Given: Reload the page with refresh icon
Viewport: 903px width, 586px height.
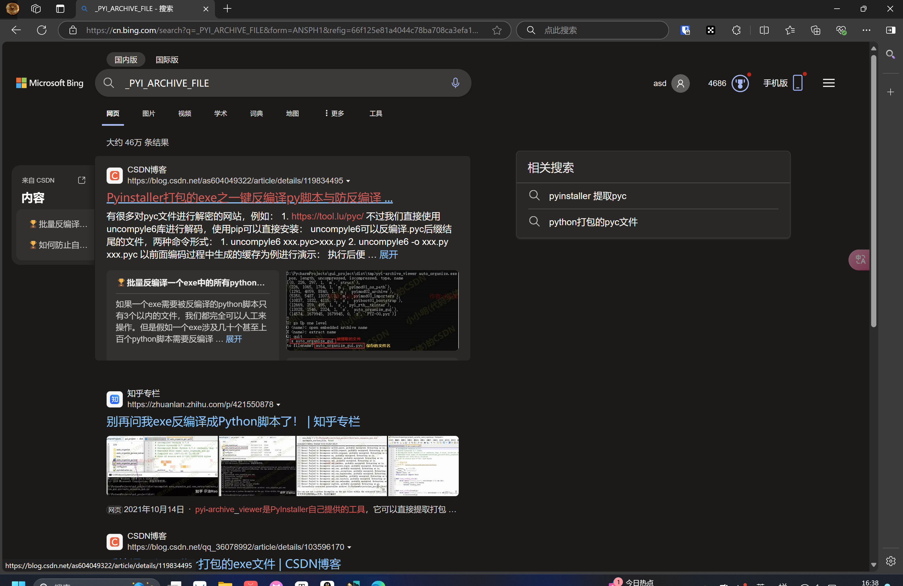Looking at the screenshot, I should coord(42,30).
